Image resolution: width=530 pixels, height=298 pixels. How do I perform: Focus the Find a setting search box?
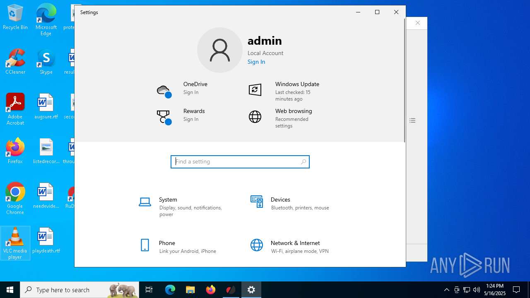coord(240,162)
